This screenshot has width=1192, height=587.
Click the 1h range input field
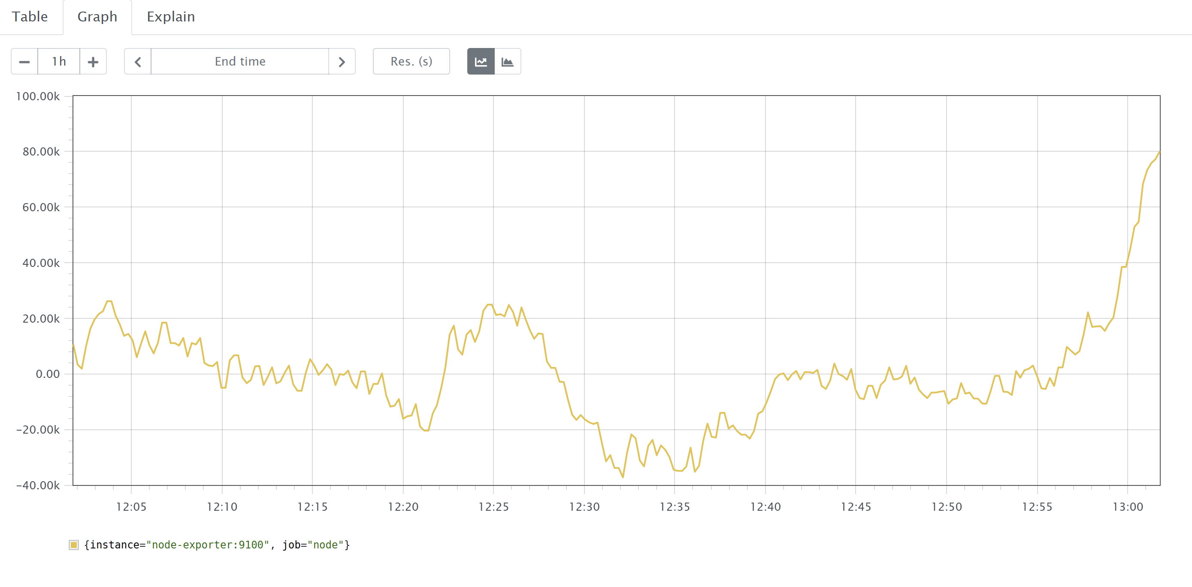[59, 61]
